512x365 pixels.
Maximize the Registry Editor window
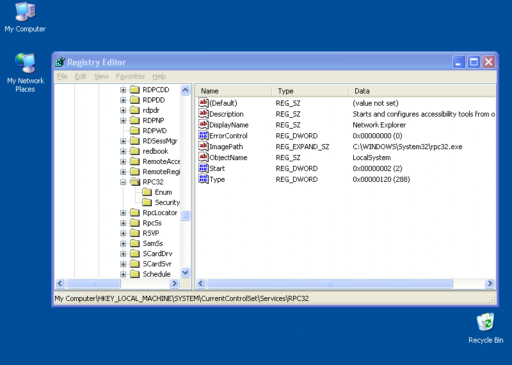[x=474, y=61]
